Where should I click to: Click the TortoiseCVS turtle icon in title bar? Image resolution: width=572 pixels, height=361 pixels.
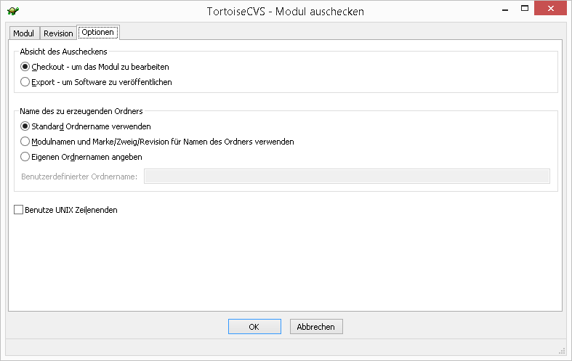(13, 12)
